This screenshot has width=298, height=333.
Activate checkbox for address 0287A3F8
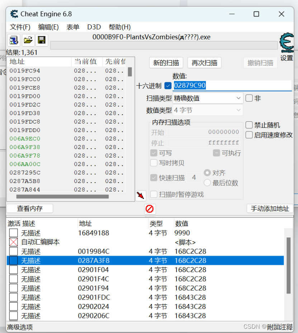pos(13,261)
